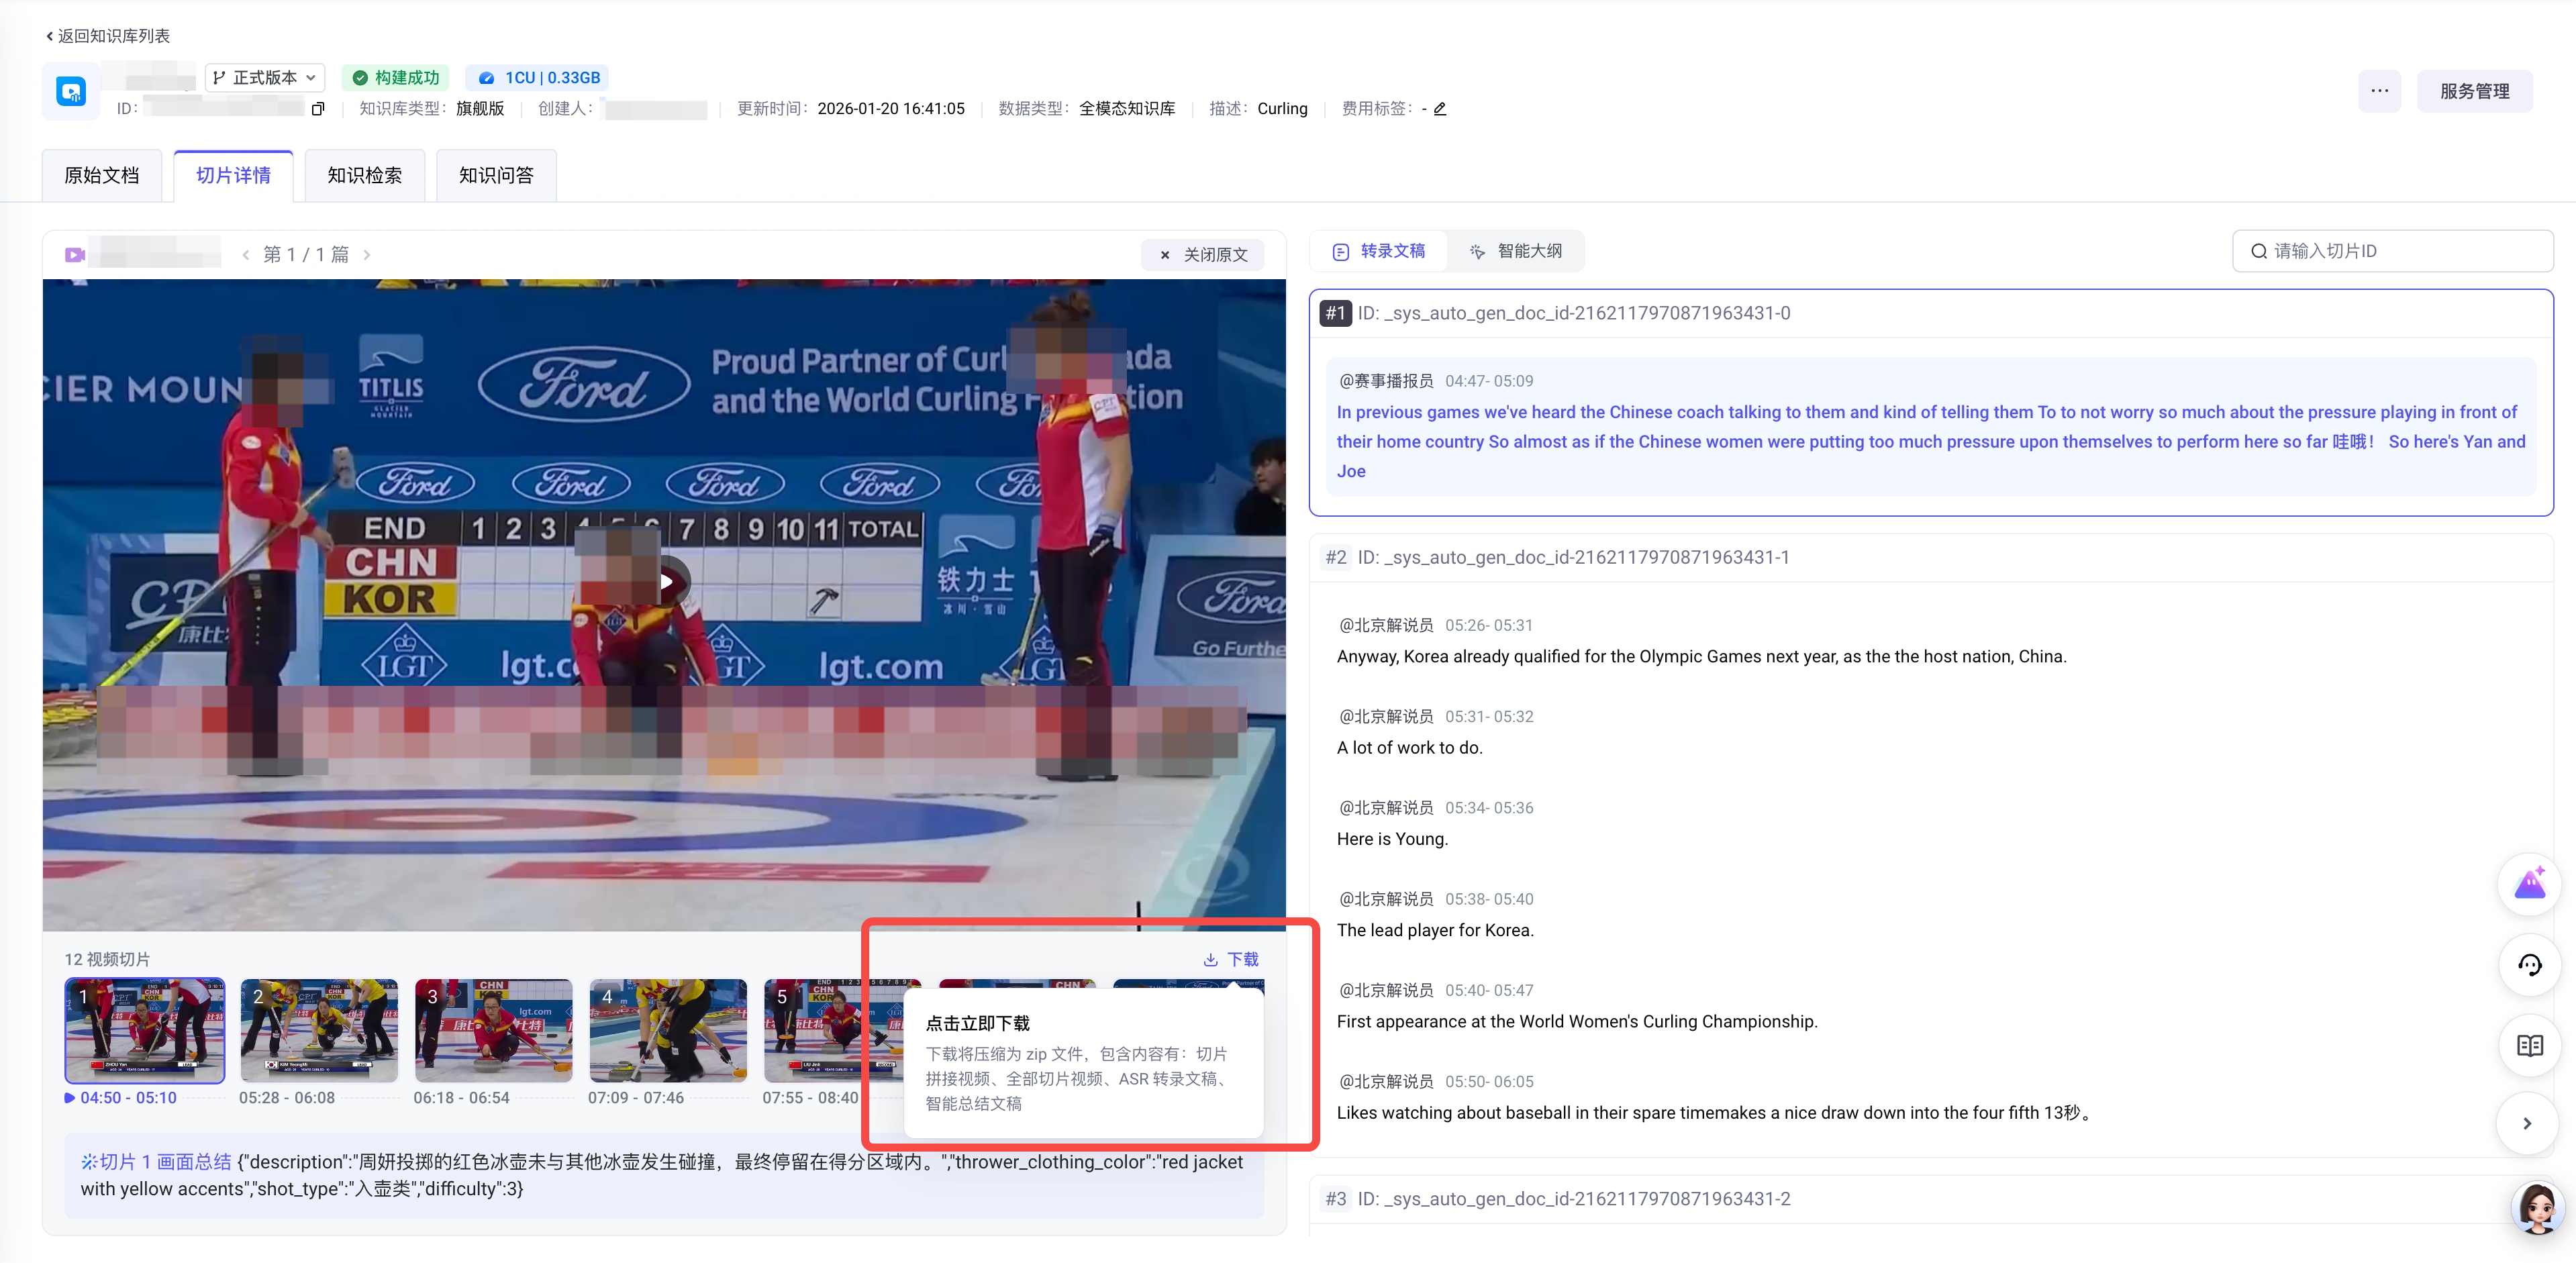2576x1263 pixels.
Task: Switch to the 原始文档 tab
Action: pos(102,176)
